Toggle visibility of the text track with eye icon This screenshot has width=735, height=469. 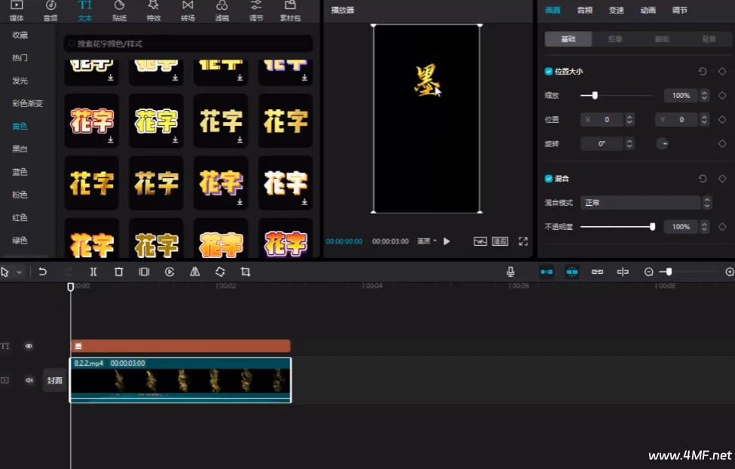point(29,345)
